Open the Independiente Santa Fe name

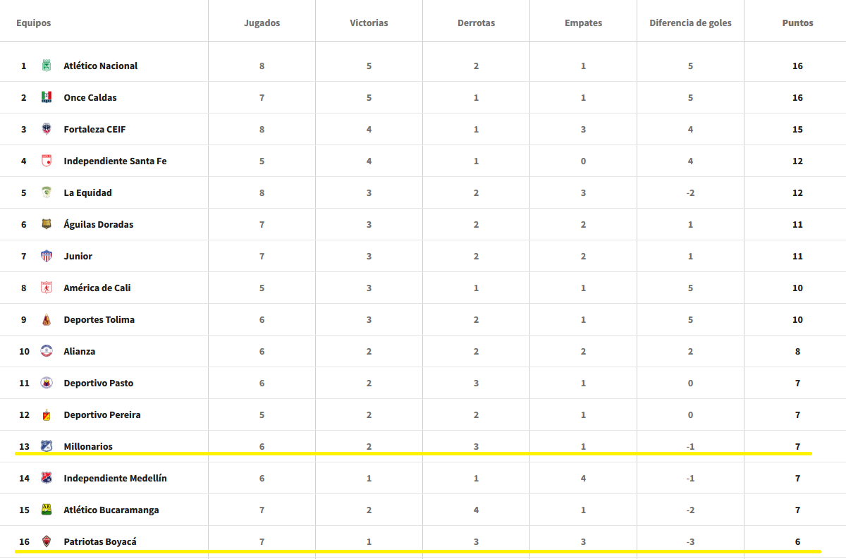[x=115, y=161]
